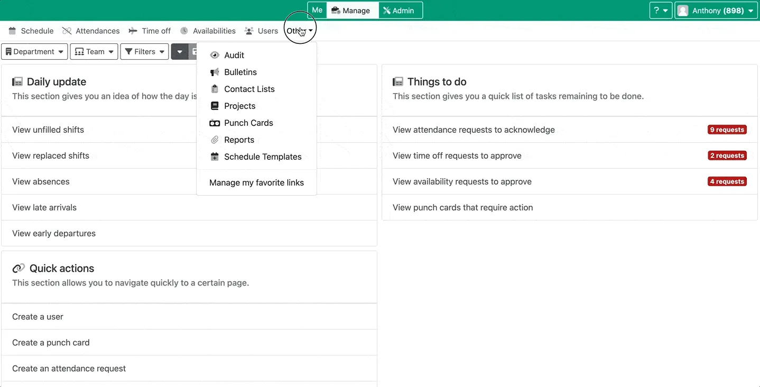Viewport: 760px width, 387px height.
Task: Open the Team dropdown
Action: pyautogui.click(x=94, y=51)
